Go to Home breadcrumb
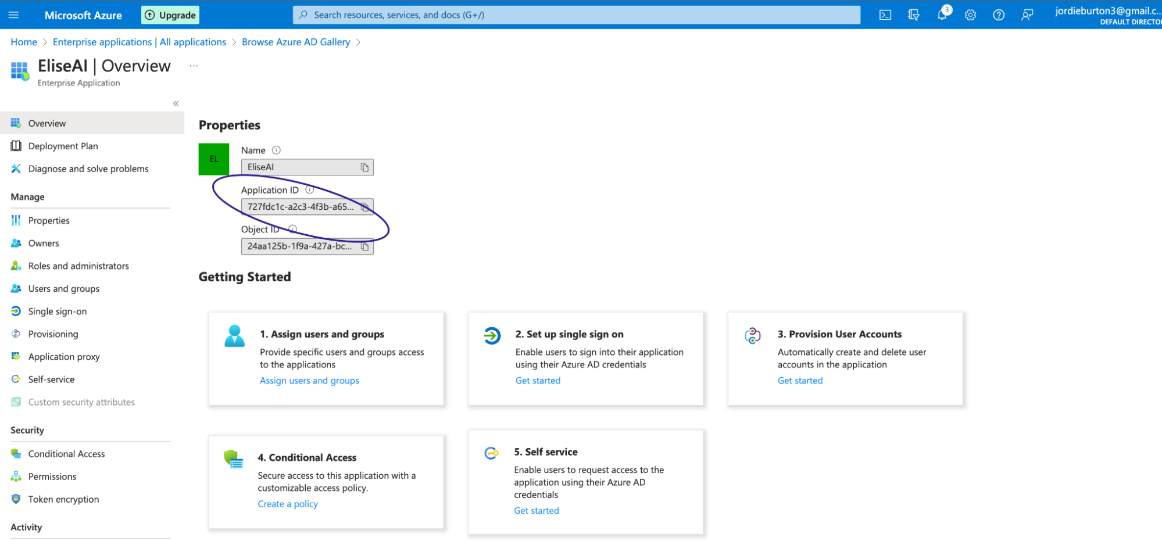The image size is (1162, 541). coord(24,42)
